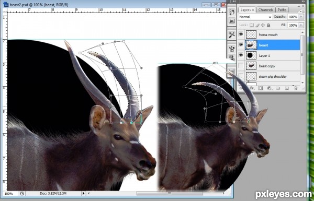
Task: Click the steam pig shoulder thumbnail
Action: [x=251, y=76]
